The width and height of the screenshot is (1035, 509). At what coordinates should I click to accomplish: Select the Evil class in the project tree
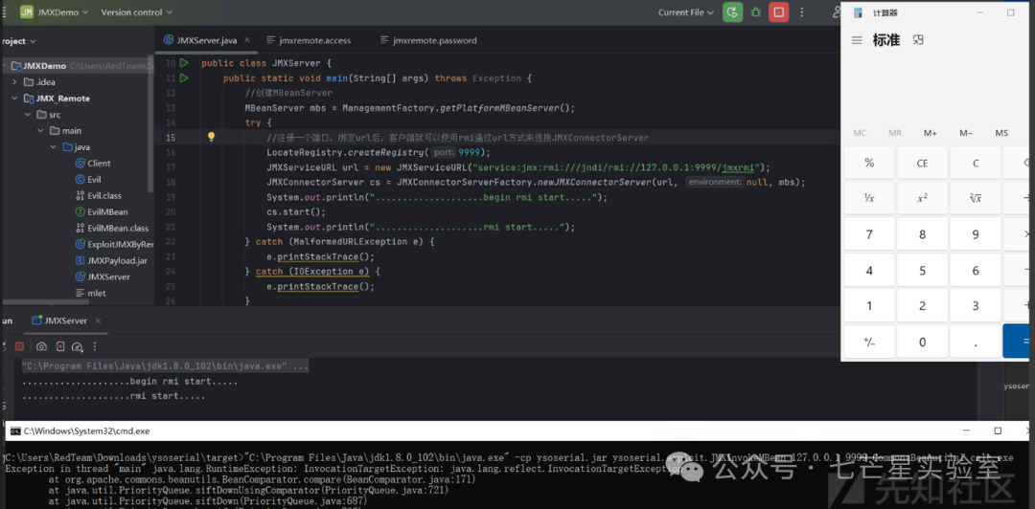point(88,179)
